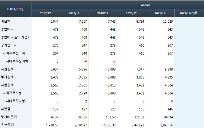Click the IFRS(연결) header cell
The height and width of the screenshot is (128, 204).
[15, 9]
